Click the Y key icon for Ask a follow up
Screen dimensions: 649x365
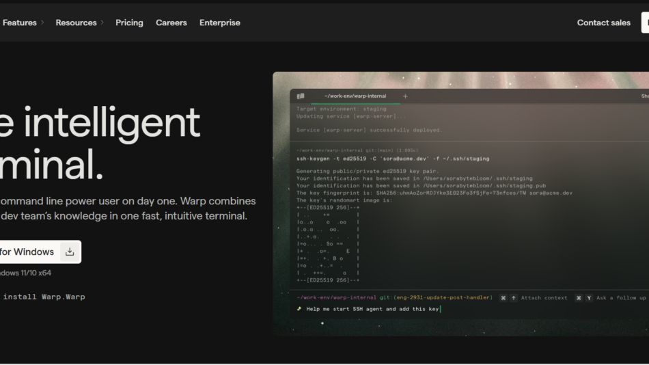pyautogui.click(x=589, y=298)
